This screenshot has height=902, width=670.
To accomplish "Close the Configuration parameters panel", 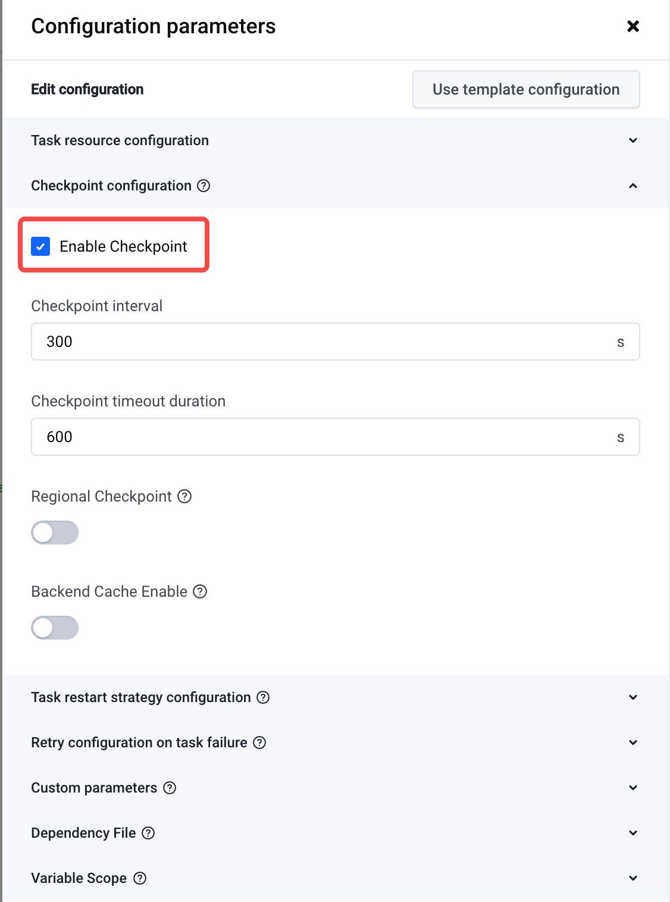I will tap(633, 26).
